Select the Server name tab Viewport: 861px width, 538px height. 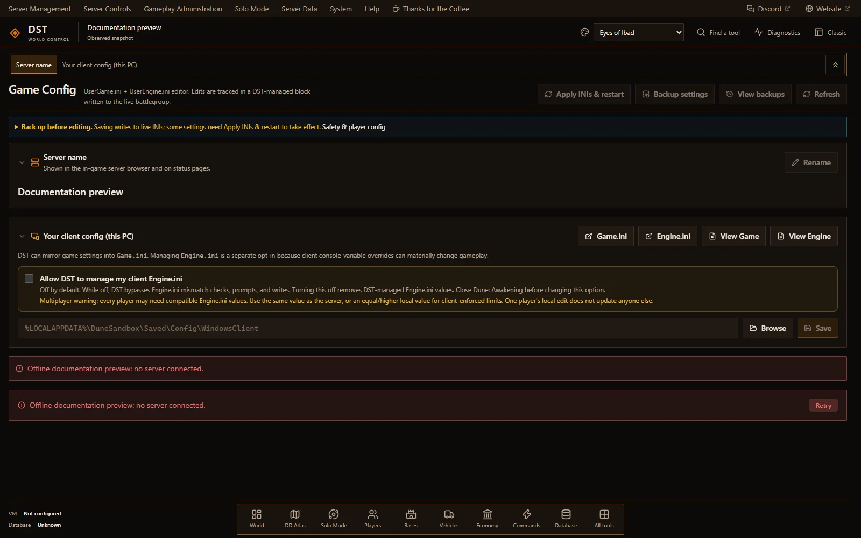(x=34, y=65)
